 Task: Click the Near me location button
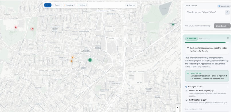131,5
